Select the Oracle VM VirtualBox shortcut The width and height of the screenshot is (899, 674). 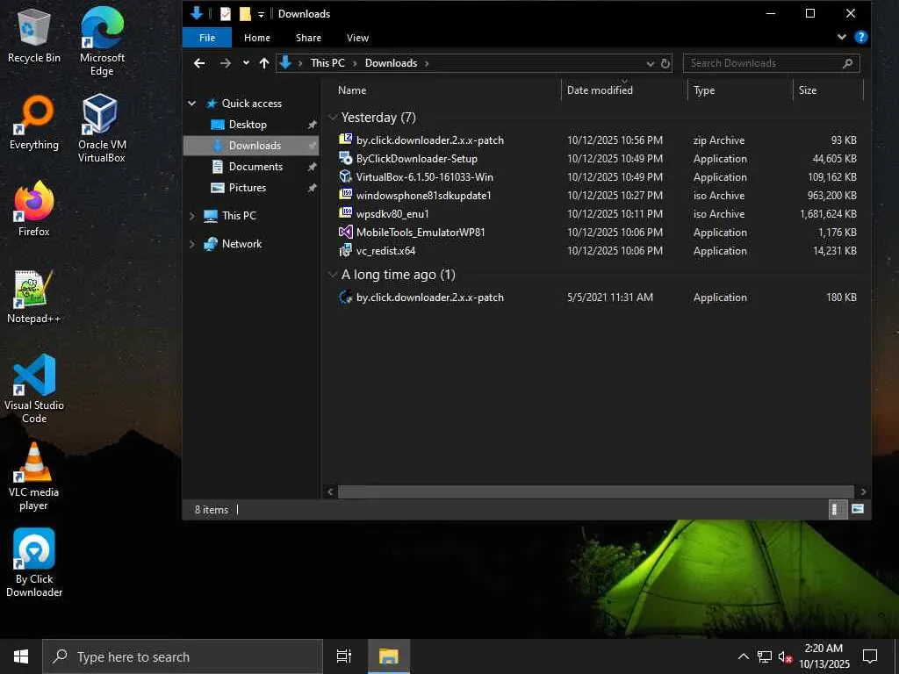point(102,127)
